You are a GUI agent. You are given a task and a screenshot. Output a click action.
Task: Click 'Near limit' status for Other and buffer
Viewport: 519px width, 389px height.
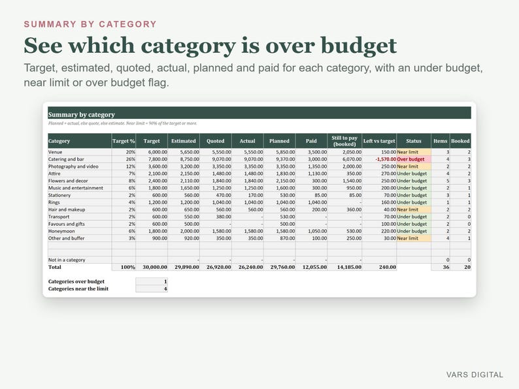[x=414, y=238]
